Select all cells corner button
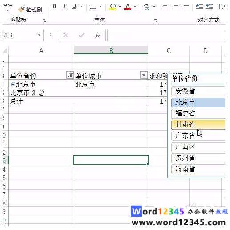 [5, 50]
